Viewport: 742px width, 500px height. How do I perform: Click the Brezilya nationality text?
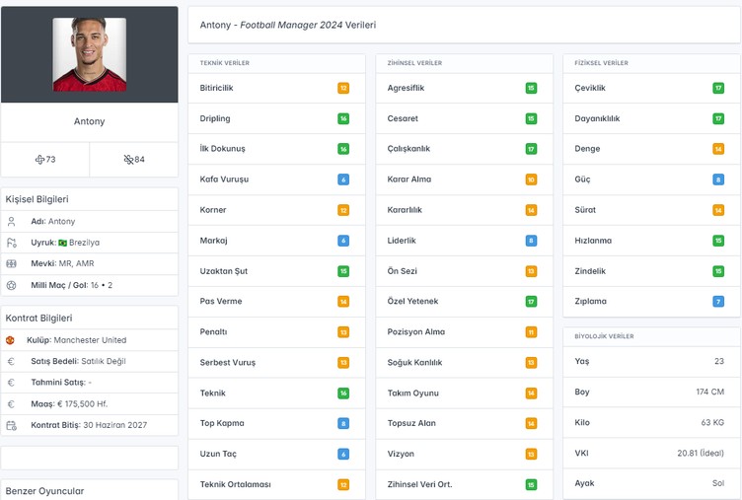pyautogui.click(x=84, y=243)
